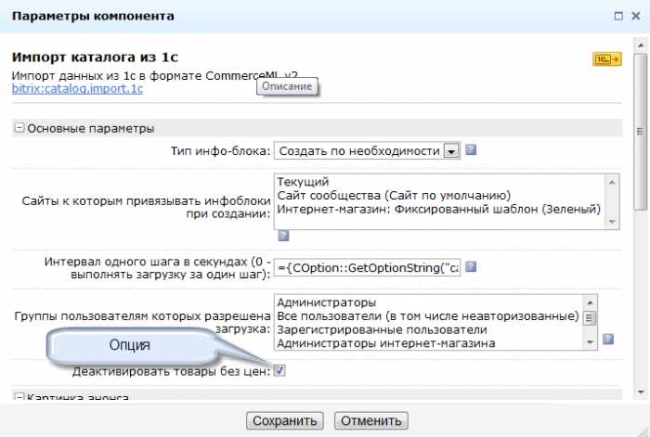This screenshot has width=650, height=437.
Task: Select Текущий in the sites list
Action: coord(303,182)
